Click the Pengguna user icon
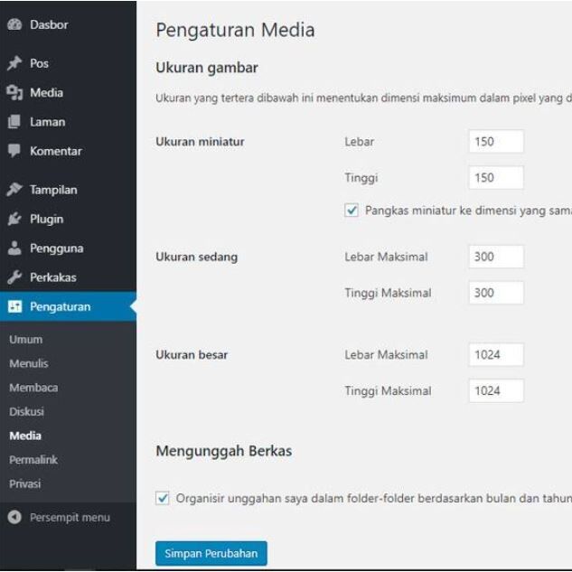Viewport: 572px width, 572px height. (x=14, y=248)
